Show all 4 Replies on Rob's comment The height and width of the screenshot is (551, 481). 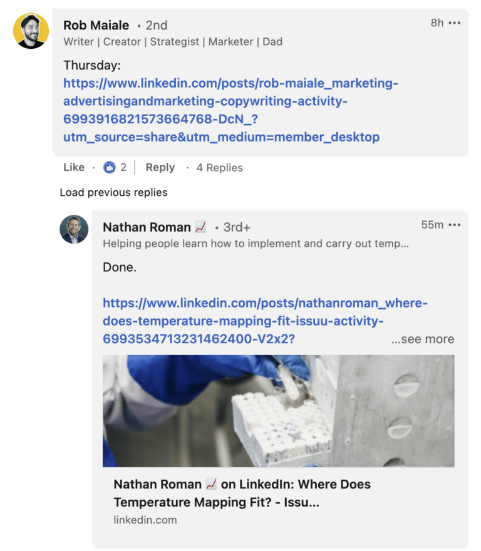[x=219, y=167]
